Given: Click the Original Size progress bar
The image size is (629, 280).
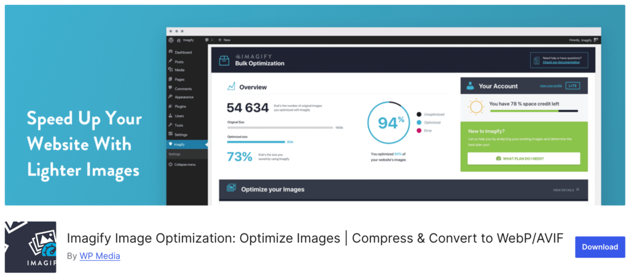Looking at the screenshot, I should tap(280, 128).
